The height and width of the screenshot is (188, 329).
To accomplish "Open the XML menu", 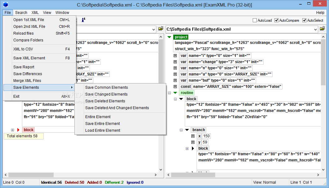I will click(x=35, y=13).
